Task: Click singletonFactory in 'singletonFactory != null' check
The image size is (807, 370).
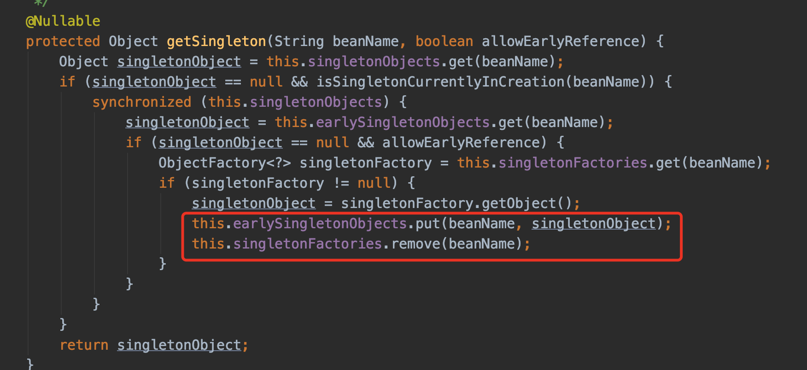Action: [258, 183]
